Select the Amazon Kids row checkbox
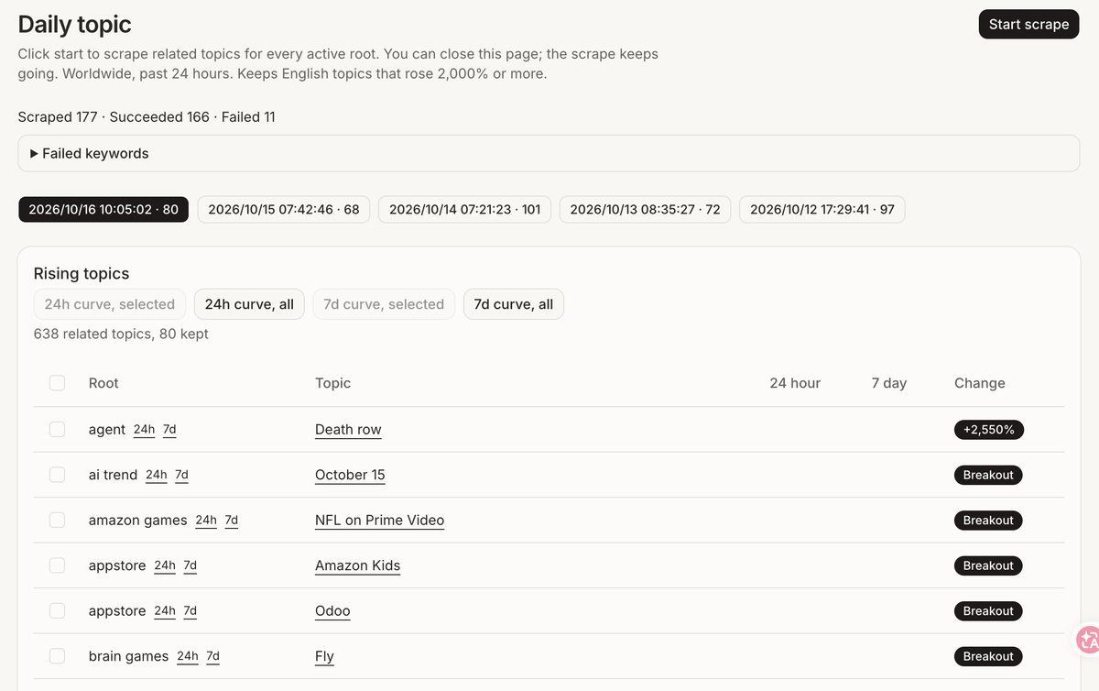This screenshot has height=691, width=1099. (x=57, y=565)
